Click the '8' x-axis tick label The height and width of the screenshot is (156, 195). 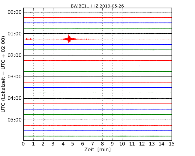point(102,144)
